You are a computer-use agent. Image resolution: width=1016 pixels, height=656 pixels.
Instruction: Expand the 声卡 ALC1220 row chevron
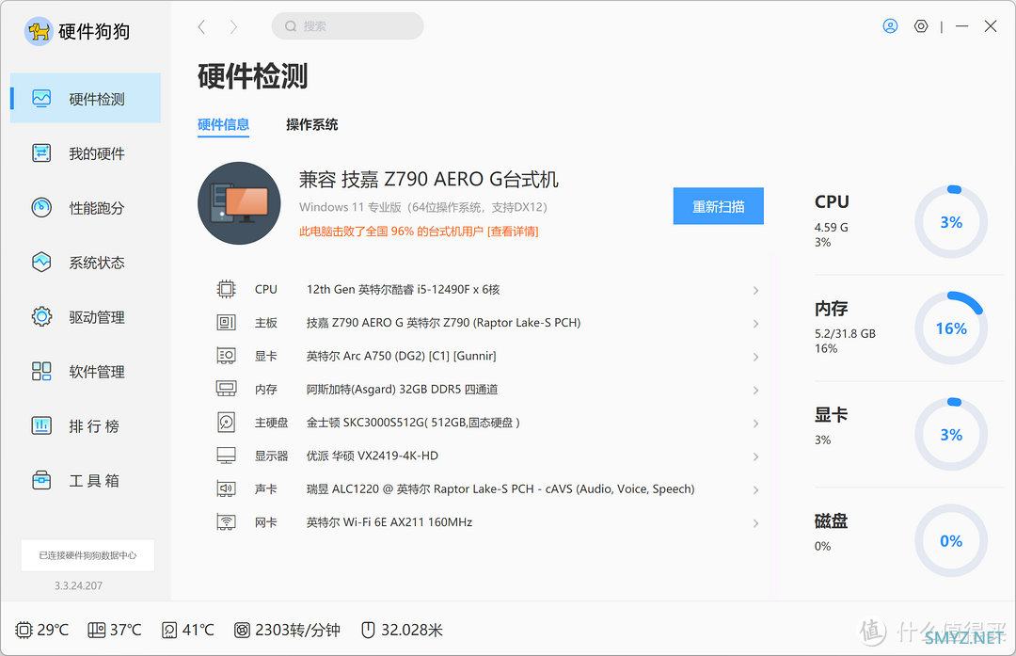[755, 490]
